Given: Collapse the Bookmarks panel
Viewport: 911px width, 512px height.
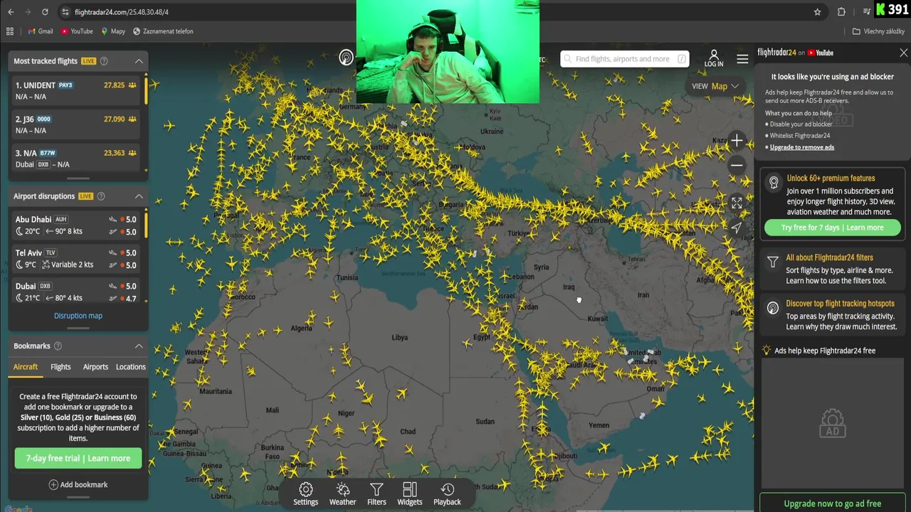Looking at the screenshot, I should [139, 346].
